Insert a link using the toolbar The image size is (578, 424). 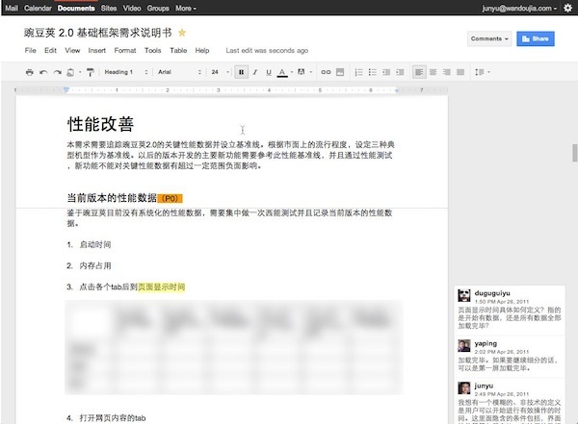326,72
